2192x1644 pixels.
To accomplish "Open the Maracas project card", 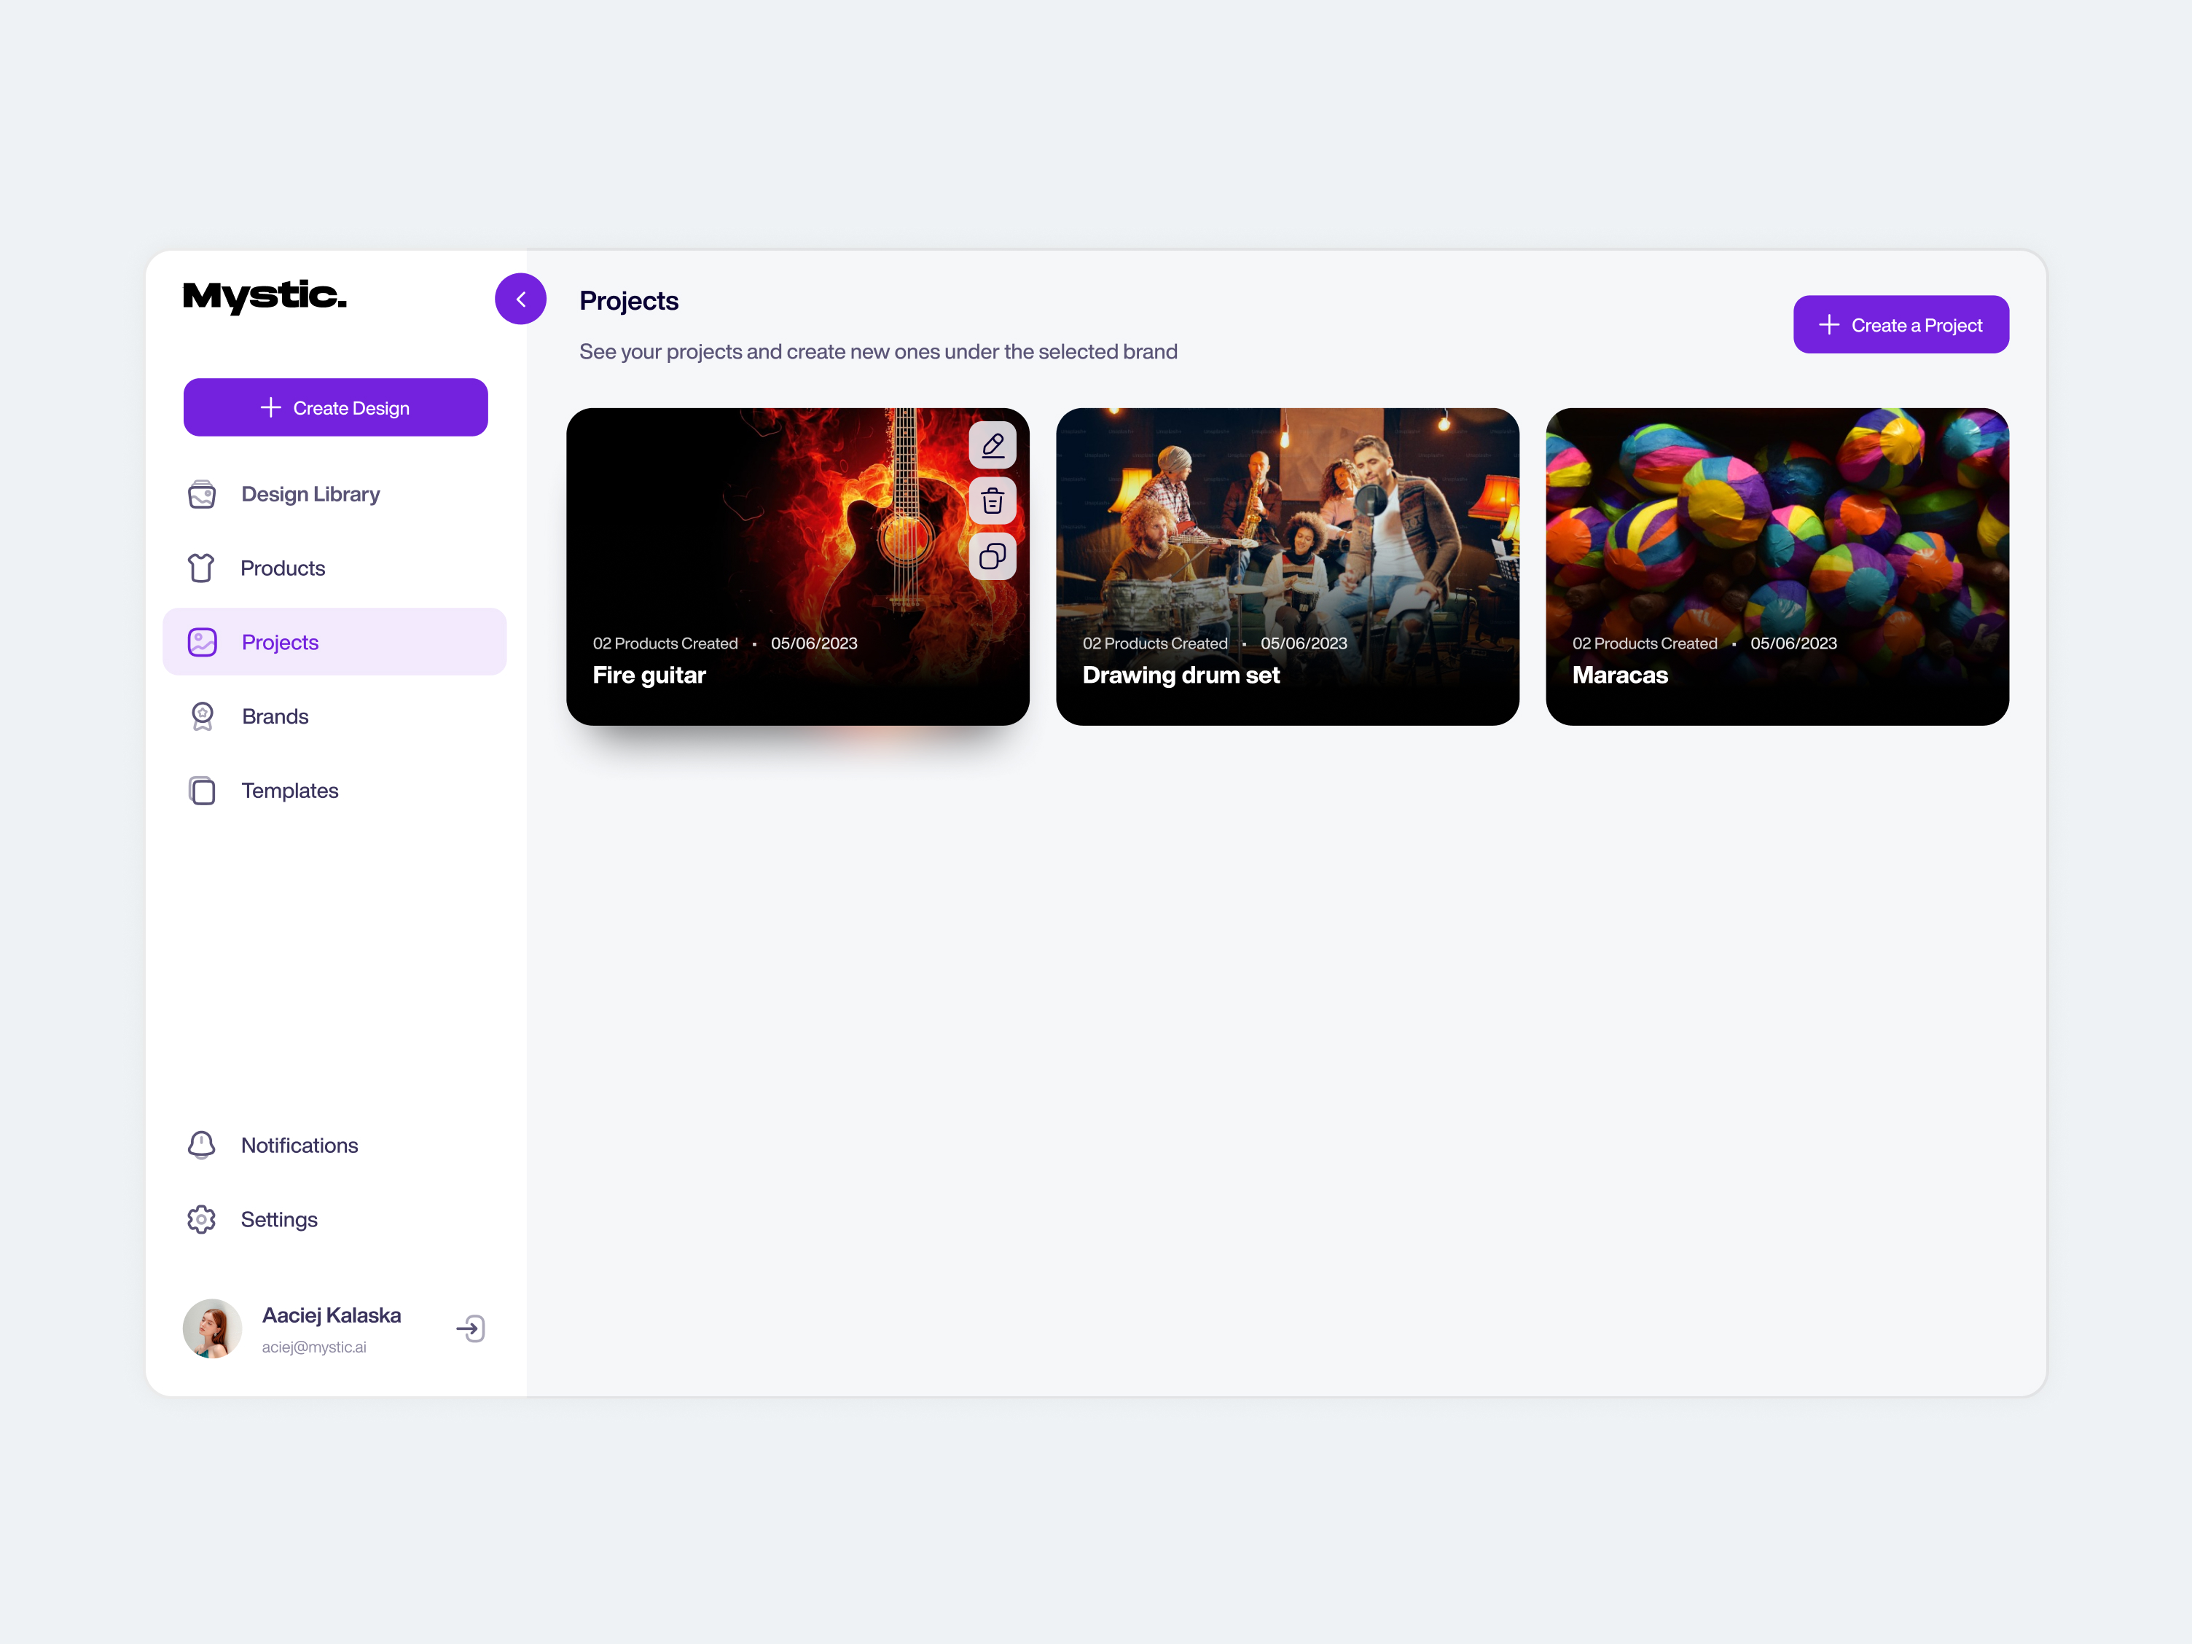I will point(1777,567).
